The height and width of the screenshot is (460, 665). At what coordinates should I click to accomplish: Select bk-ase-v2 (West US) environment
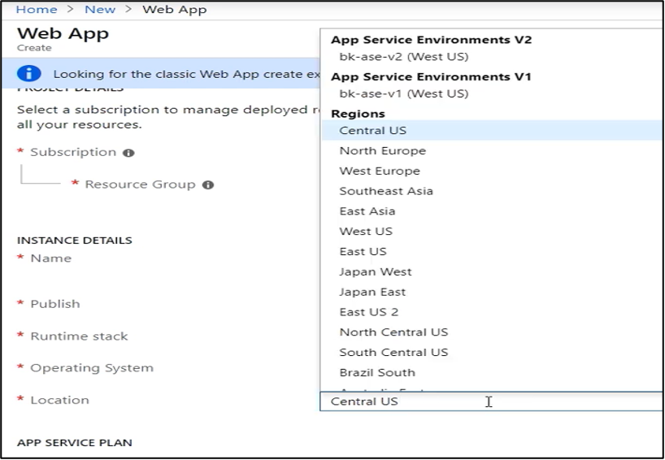point(403,57)
